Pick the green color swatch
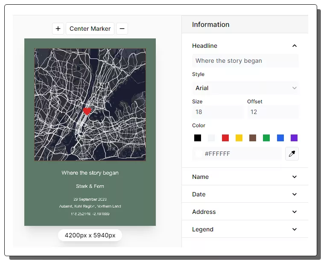This screenshot has width=321, height=260. click(266, 138)
